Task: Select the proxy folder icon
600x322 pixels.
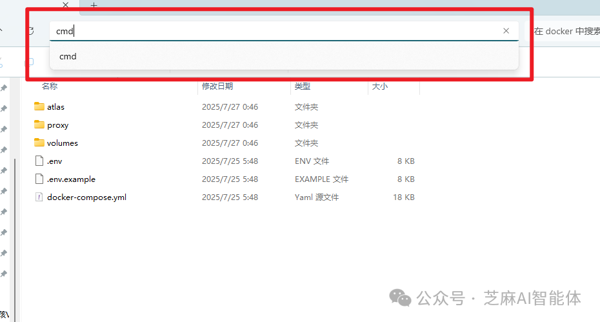Action: 39,125
